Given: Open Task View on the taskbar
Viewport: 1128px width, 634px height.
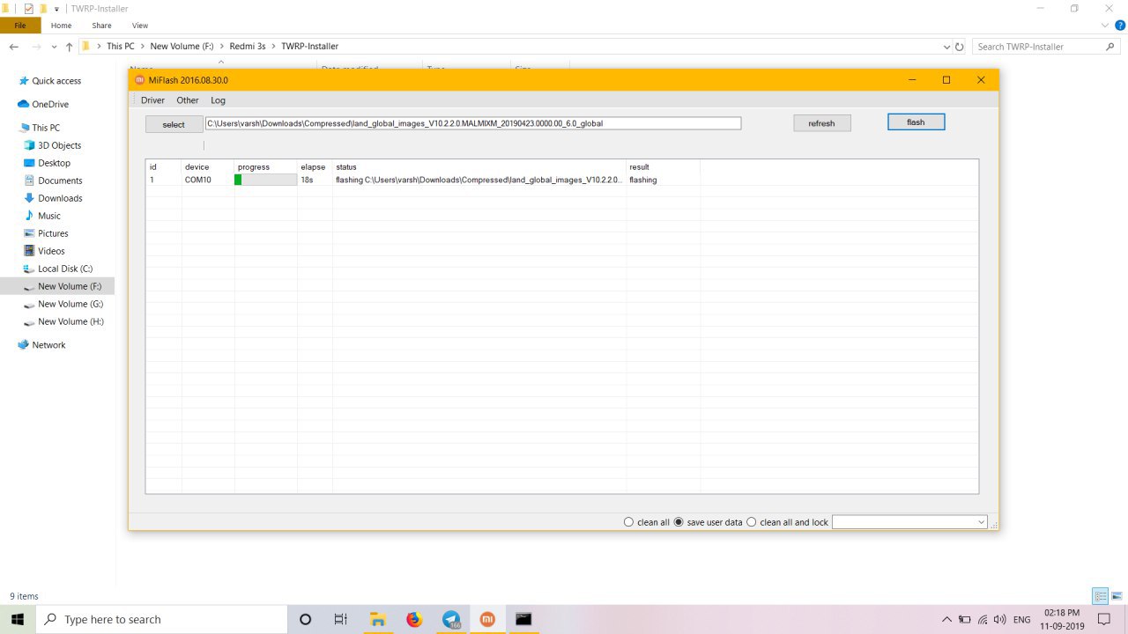Looking at the screenshot, I should 340,619.
